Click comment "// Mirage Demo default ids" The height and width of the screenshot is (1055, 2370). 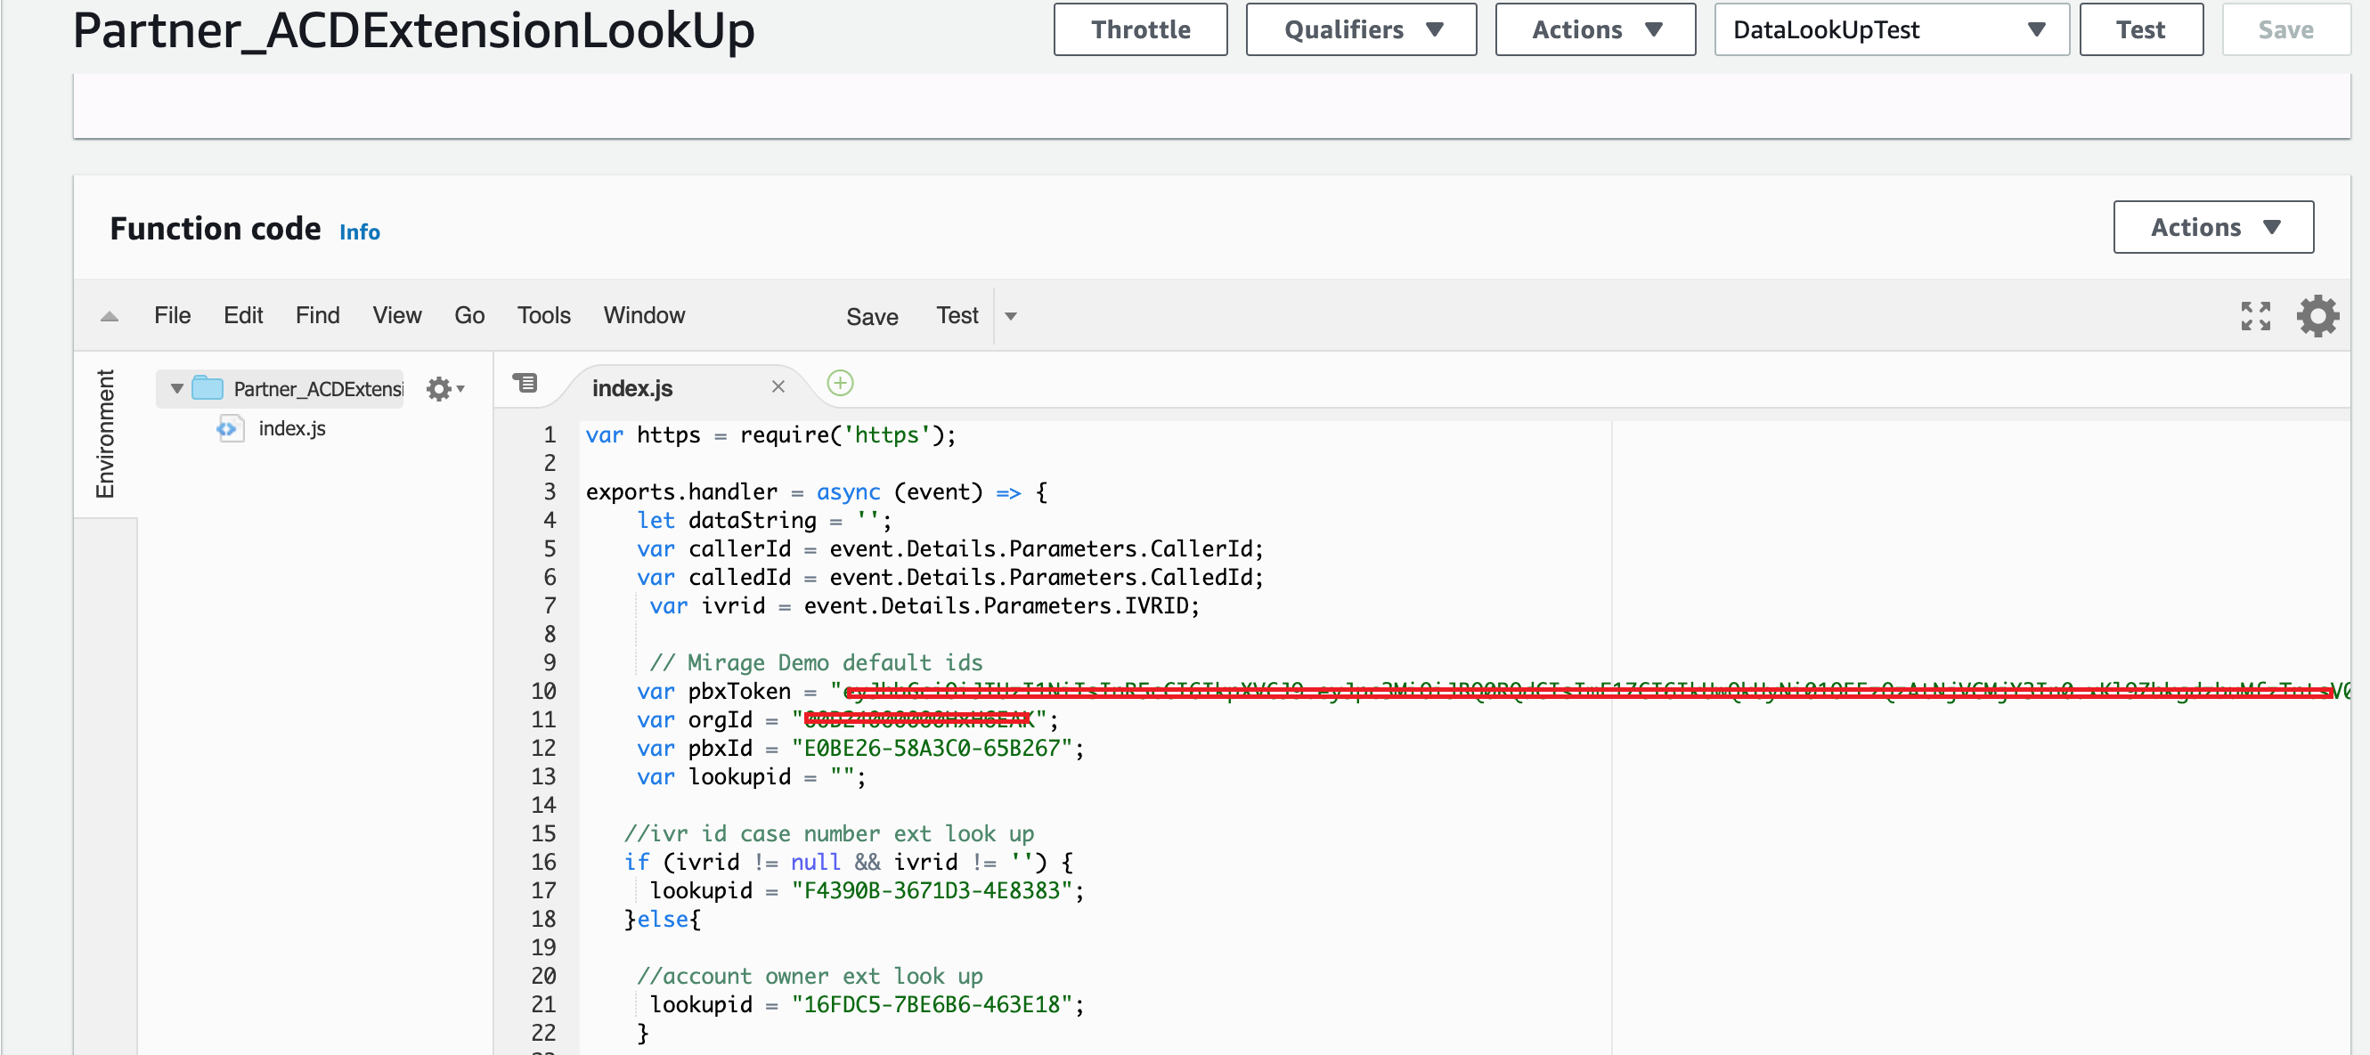coord(816,662)
